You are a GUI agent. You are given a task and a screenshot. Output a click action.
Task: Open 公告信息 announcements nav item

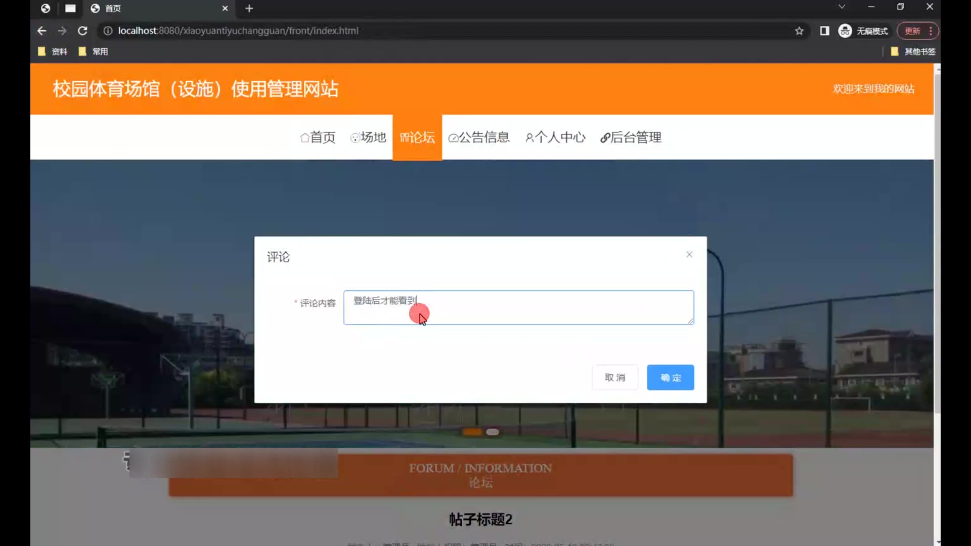(x=479, y=138)
